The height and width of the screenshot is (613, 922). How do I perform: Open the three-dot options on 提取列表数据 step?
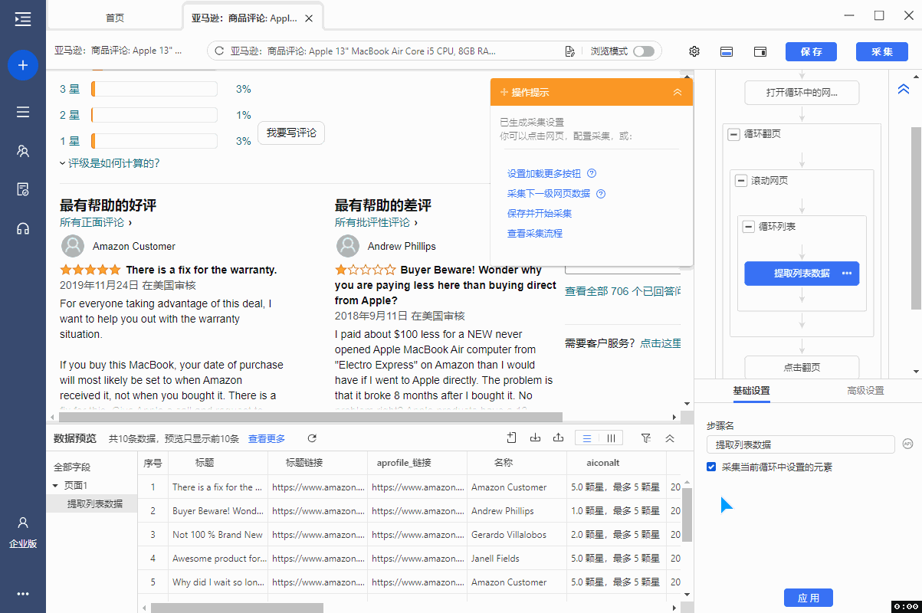coord(847,274)
